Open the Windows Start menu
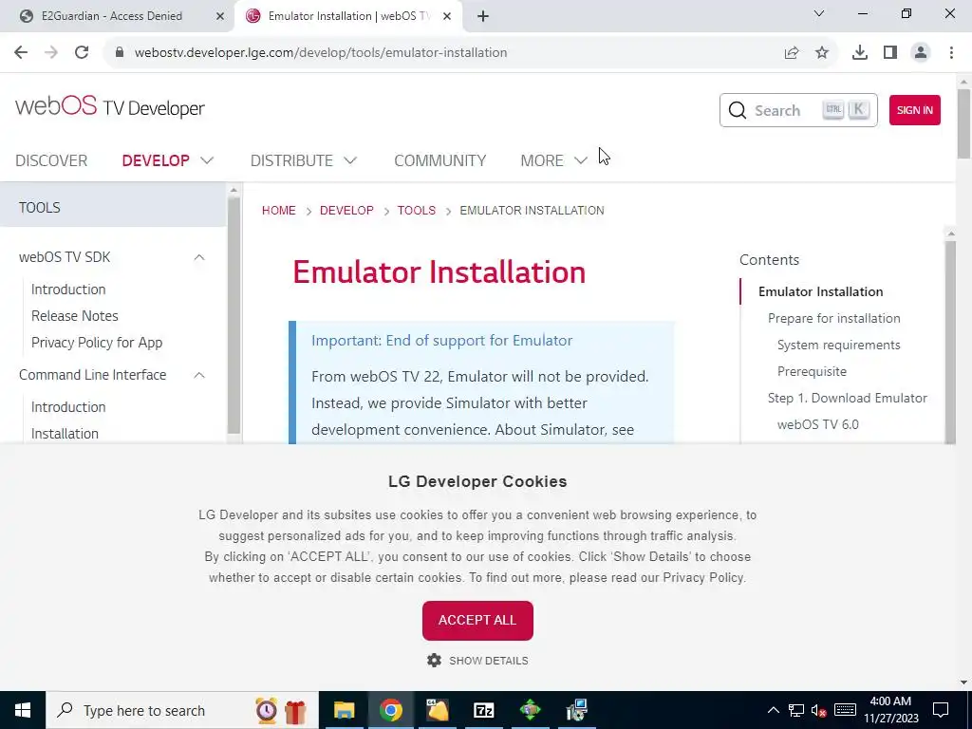Image resolution: width=972 pixels, height=729 pixels. point(23,710)
